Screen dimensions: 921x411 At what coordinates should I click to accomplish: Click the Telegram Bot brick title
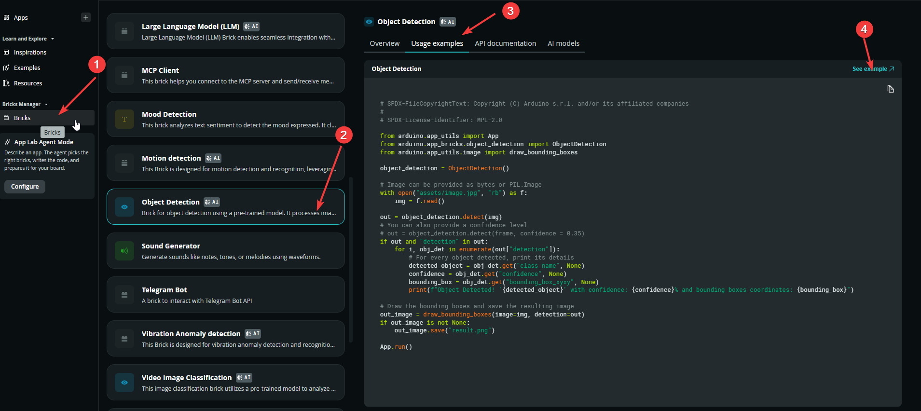[164, 290]
